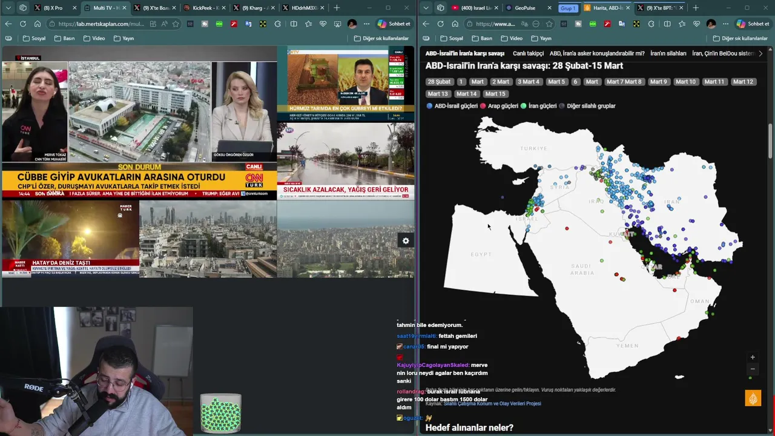Add the map page to favorites in right browser

[549, 24]
